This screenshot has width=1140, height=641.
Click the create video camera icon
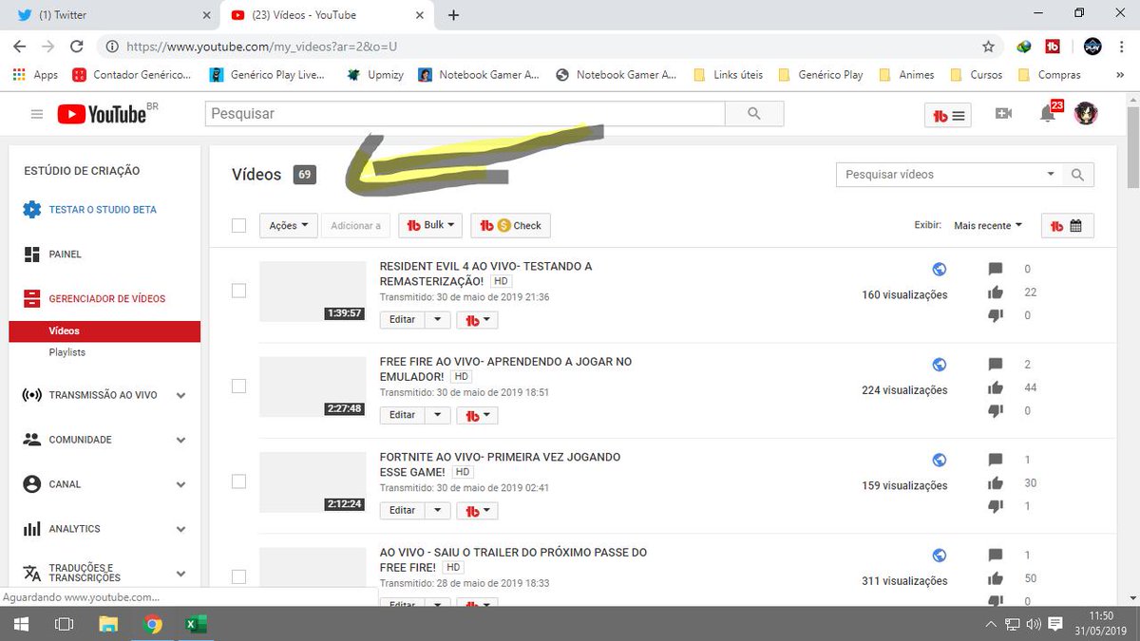[1003, 114]
